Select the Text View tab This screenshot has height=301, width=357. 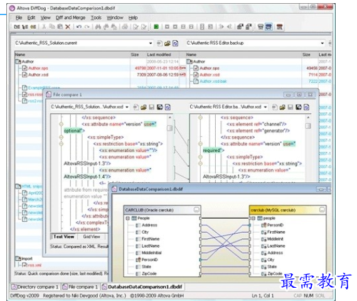click(64, 236)
